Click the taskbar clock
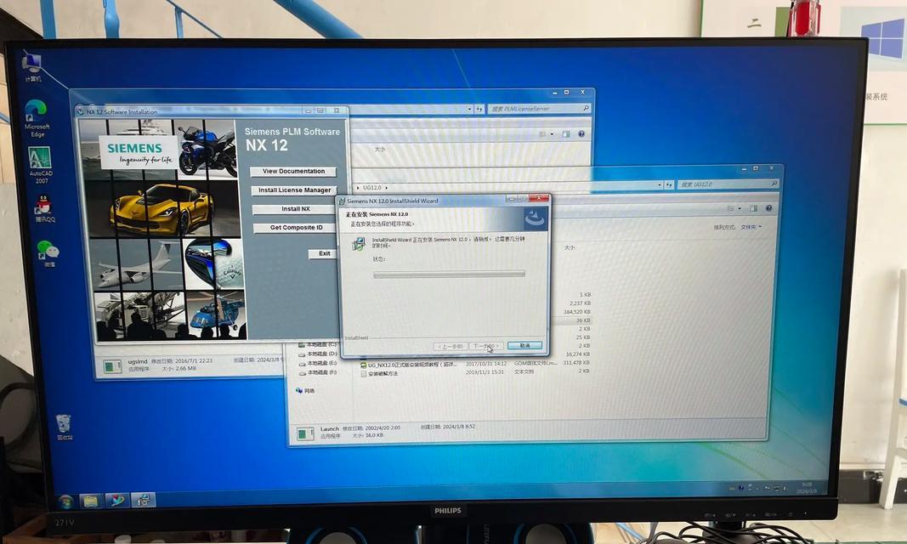The height and width of the screenshot is (544, 907). click(806, 488)
